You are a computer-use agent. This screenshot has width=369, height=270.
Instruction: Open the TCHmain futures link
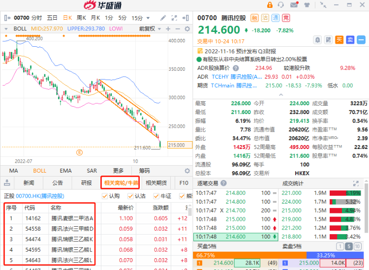click(234, 86)
